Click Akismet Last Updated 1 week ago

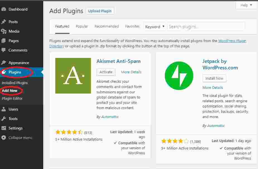coord(128,134)
